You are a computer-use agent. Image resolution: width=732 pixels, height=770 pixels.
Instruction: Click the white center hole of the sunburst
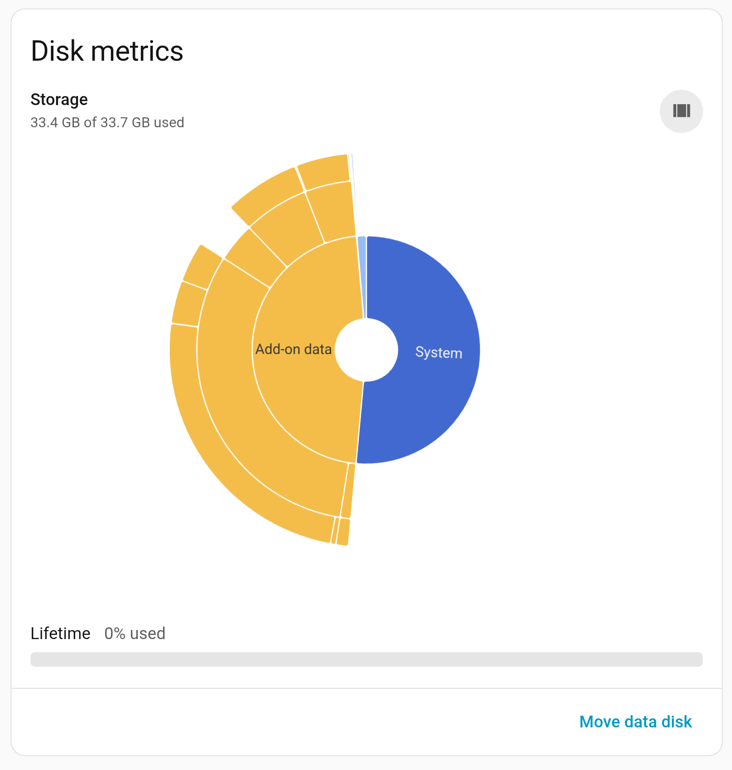tap(366, 350)
